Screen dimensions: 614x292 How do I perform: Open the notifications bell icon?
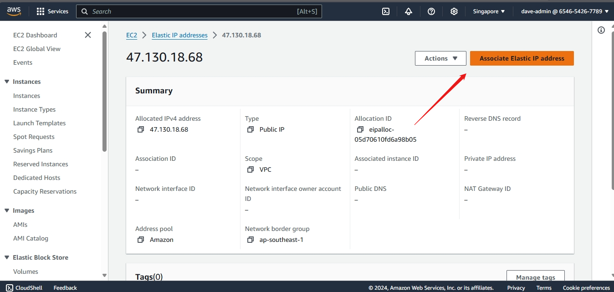tap(409, 11)
